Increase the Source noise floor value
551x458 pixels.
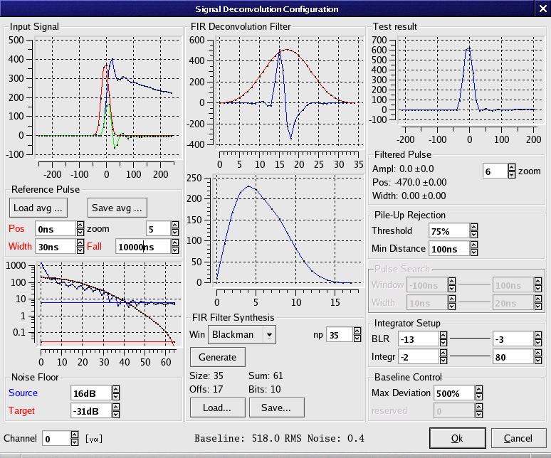point(116,389)
